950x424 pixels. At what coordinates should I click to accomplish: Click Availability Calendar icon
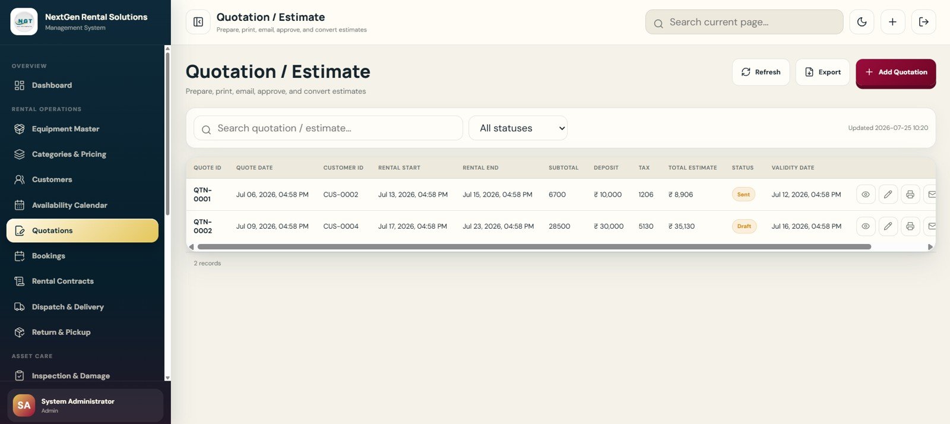coord(20,205)
